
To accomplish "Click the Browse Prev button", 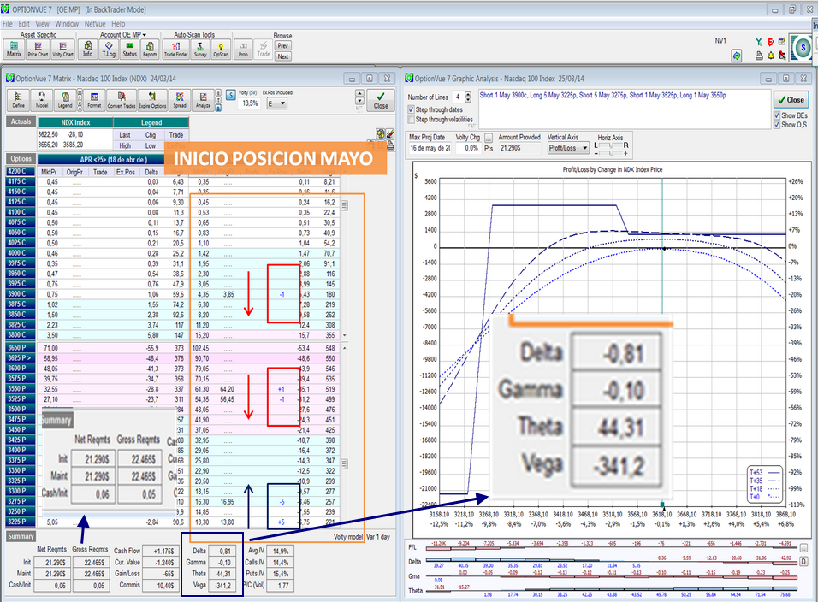I will point(282,46).
